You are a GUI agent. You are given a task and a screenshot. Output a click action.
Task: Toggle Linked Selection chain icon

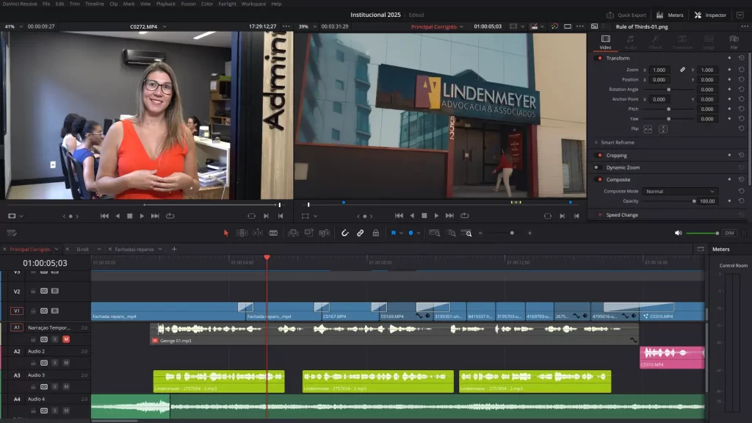pos(360,233)
